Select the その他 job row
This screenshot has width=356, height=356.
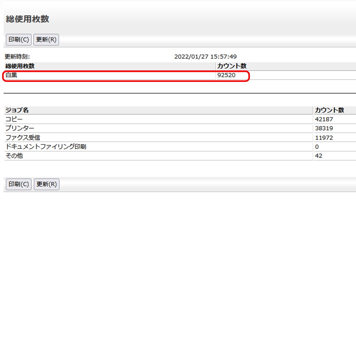pos(14,156)
